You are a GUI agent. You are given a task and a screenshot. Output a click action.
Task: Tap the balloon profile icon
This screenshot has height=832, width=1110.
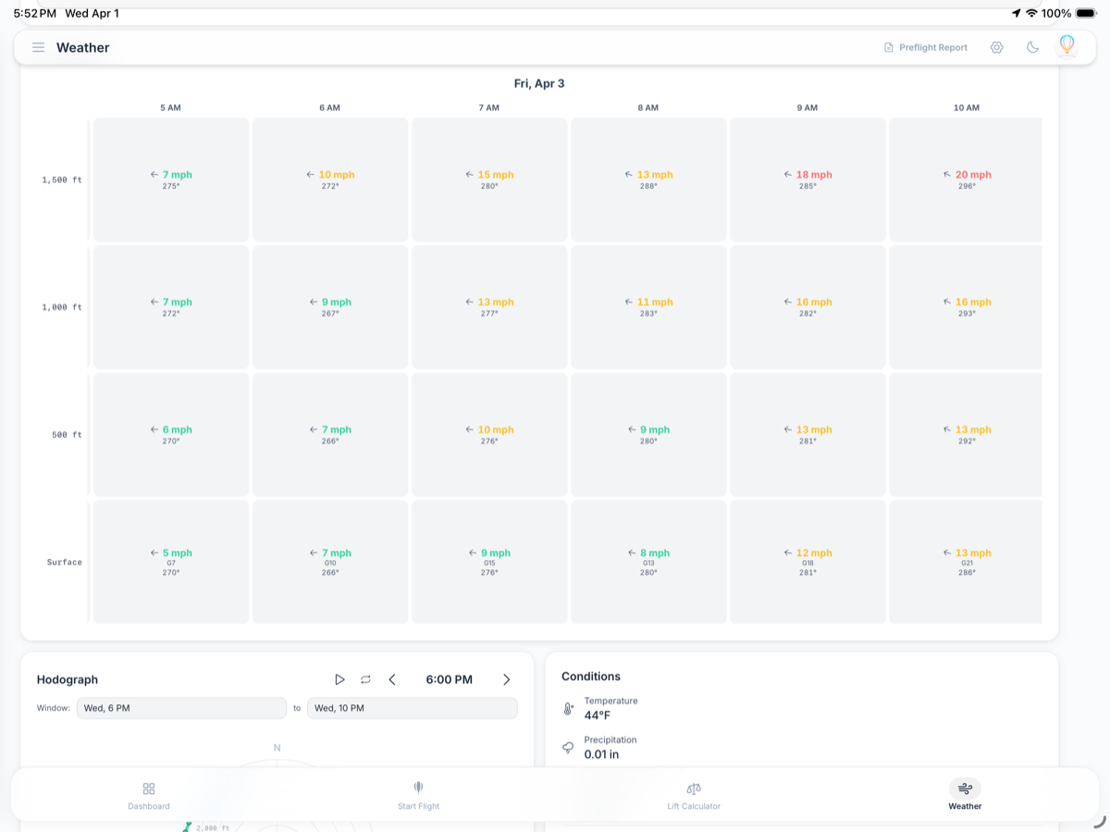click(x=1067, y=45)
